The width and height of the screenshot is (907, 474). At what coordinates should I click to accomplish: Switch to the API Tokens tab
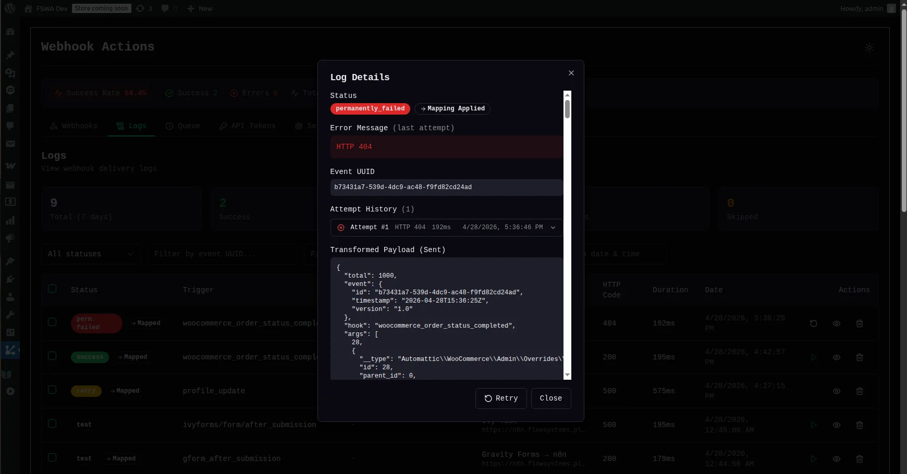[248, 126]
